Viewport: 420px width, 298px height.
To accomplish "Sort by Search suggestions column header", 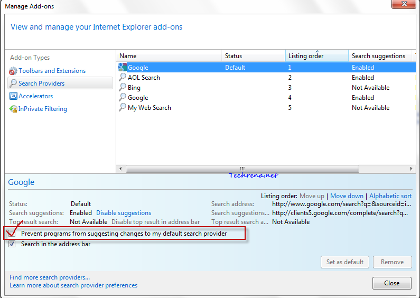I will coord(380,55).
